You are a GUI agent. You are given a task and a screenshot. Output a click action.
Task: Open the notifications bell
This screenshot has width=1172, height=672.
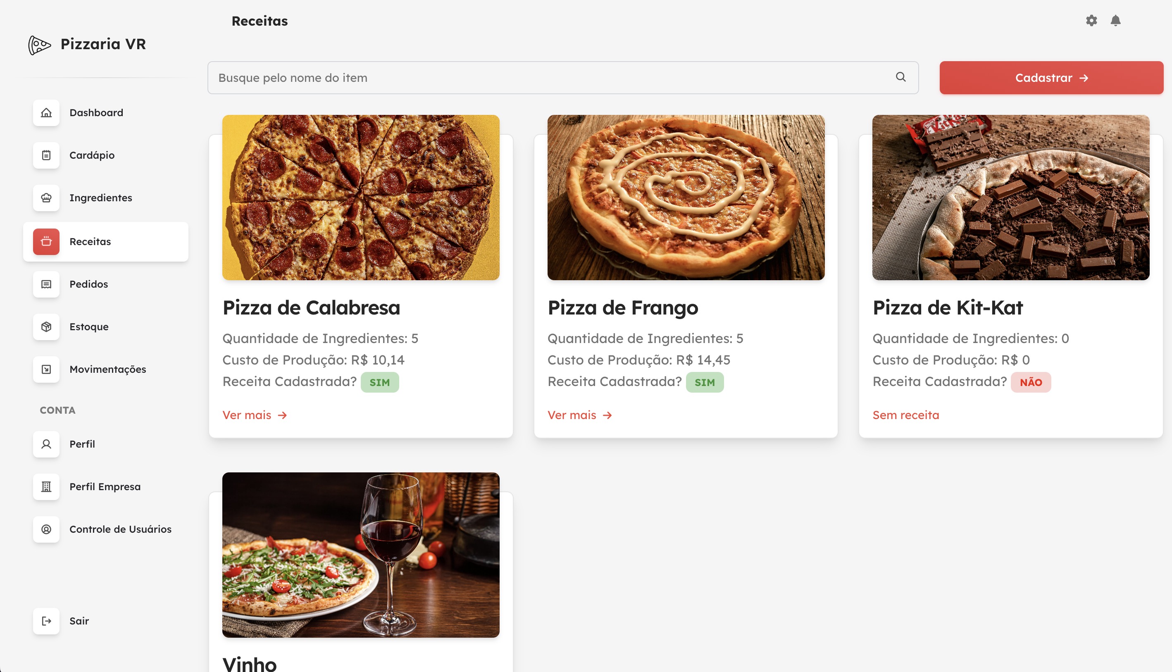pyautogui.click(x=1117, y=20)
